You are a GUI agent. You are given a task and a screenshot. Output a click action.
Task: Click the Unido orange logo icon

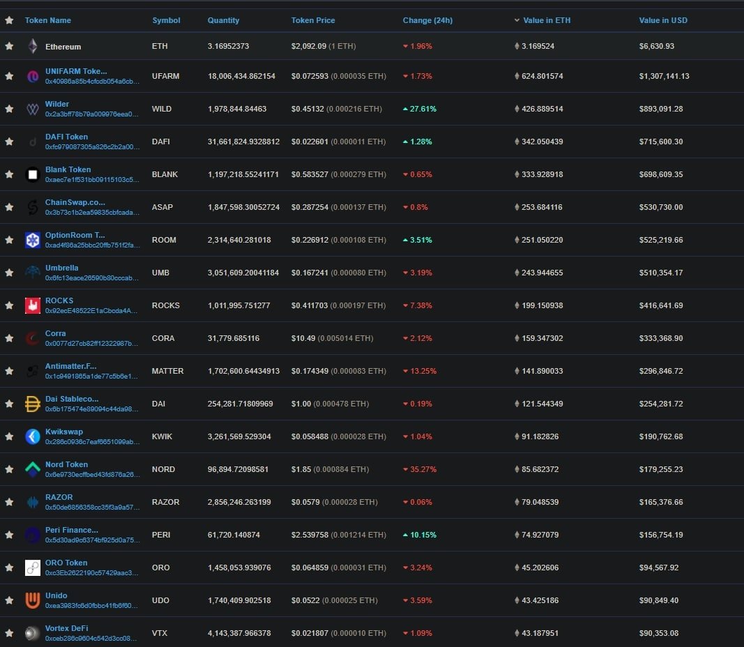coord(32,600)
